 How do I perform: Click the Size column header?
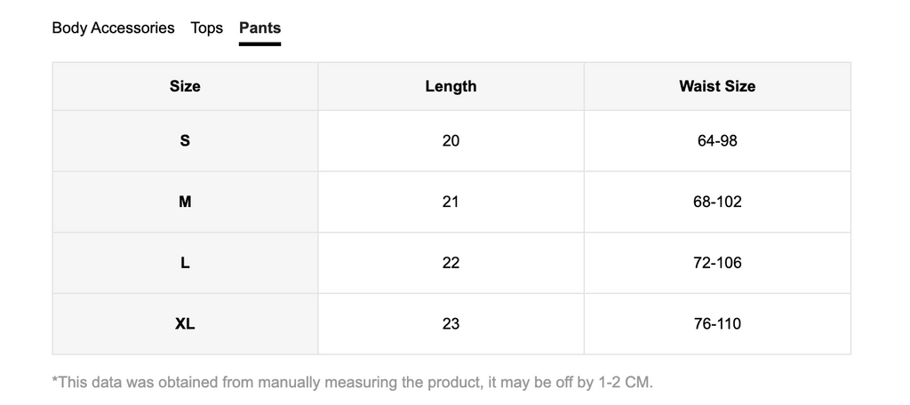pos(185,86)
